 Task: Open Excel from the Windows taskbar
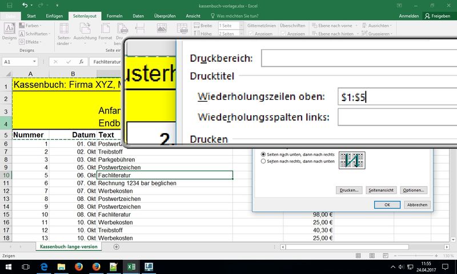click(131, 267)
